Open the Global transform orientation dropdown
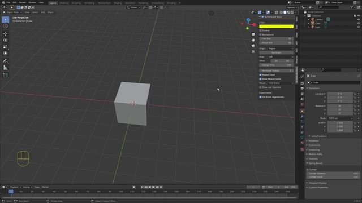 (133, 7)
